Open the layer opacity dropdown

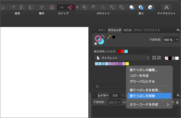[x=114, y=102]
